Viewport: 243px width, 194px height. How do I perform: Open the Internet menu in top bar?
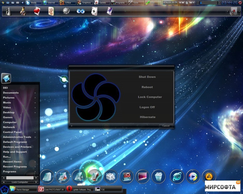click(51, 3)
